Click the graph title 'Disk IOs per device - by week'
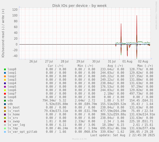 pos(79,6)
